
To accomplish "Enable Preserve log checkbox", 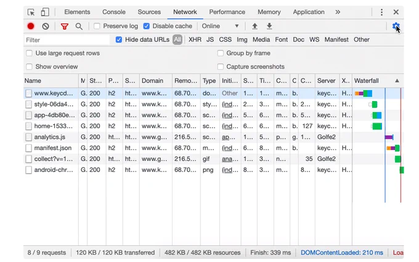I will coord(97,26).
